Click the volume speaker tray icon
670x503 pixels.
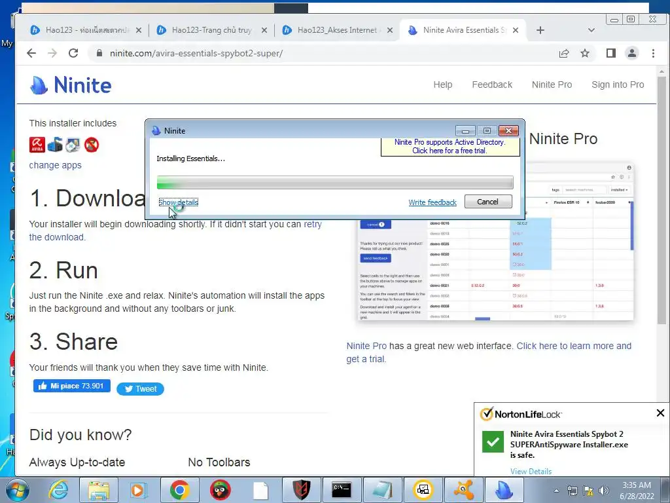point(603,491)
